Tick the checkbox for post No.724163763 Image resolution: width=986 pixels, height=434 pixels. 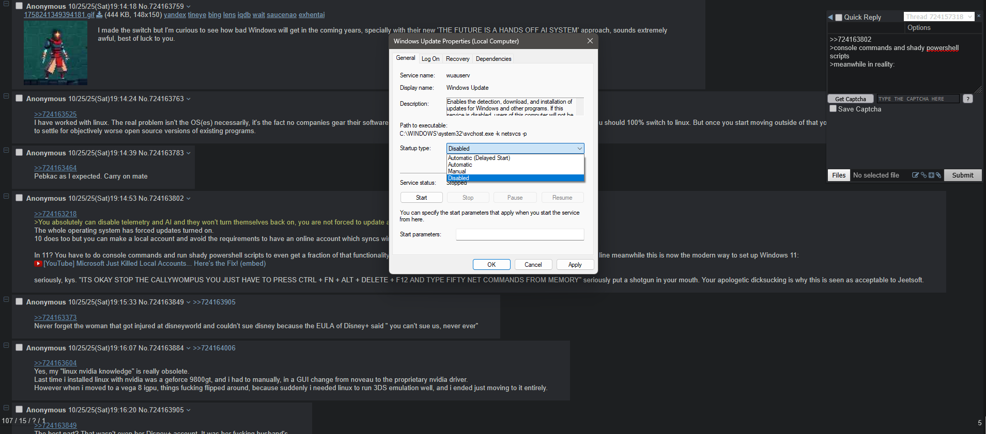click(x=19, y=98)
